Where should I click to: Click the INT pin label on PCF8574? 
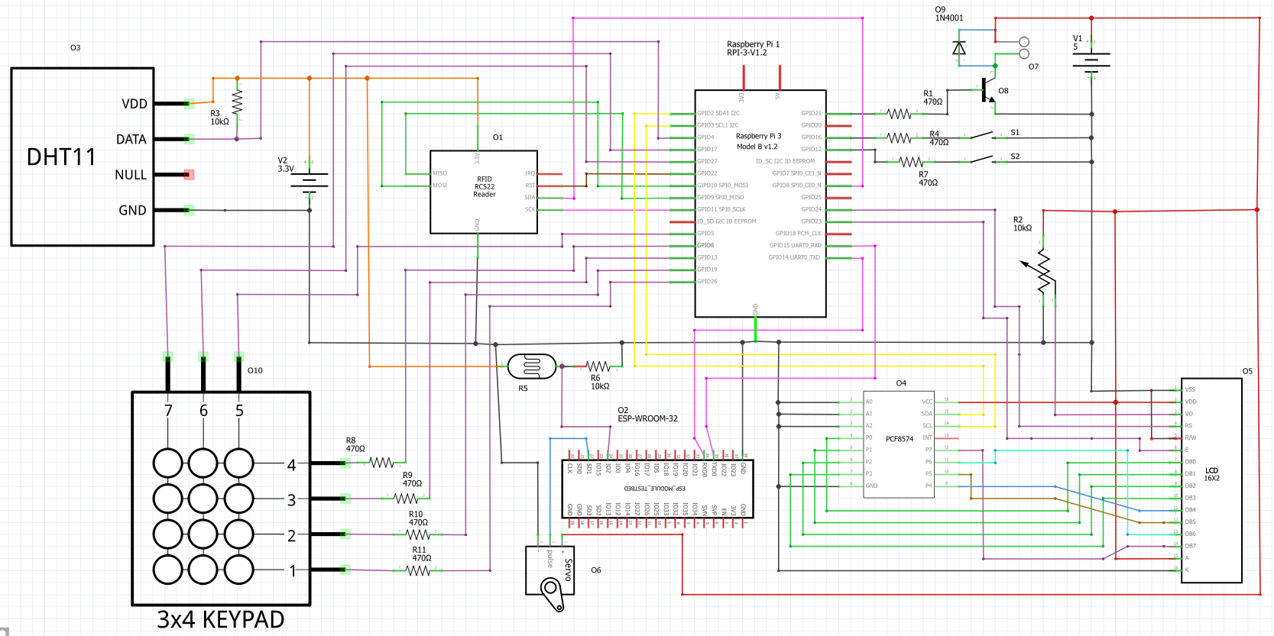(x=927, y=437)
